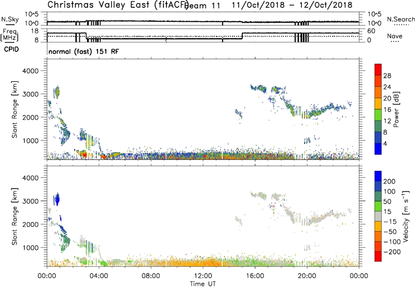Click the blue velocity echo blob near 3000 km
Image resolution: width=415 pixels, height=287 pixels.
(x=57, y=199)
